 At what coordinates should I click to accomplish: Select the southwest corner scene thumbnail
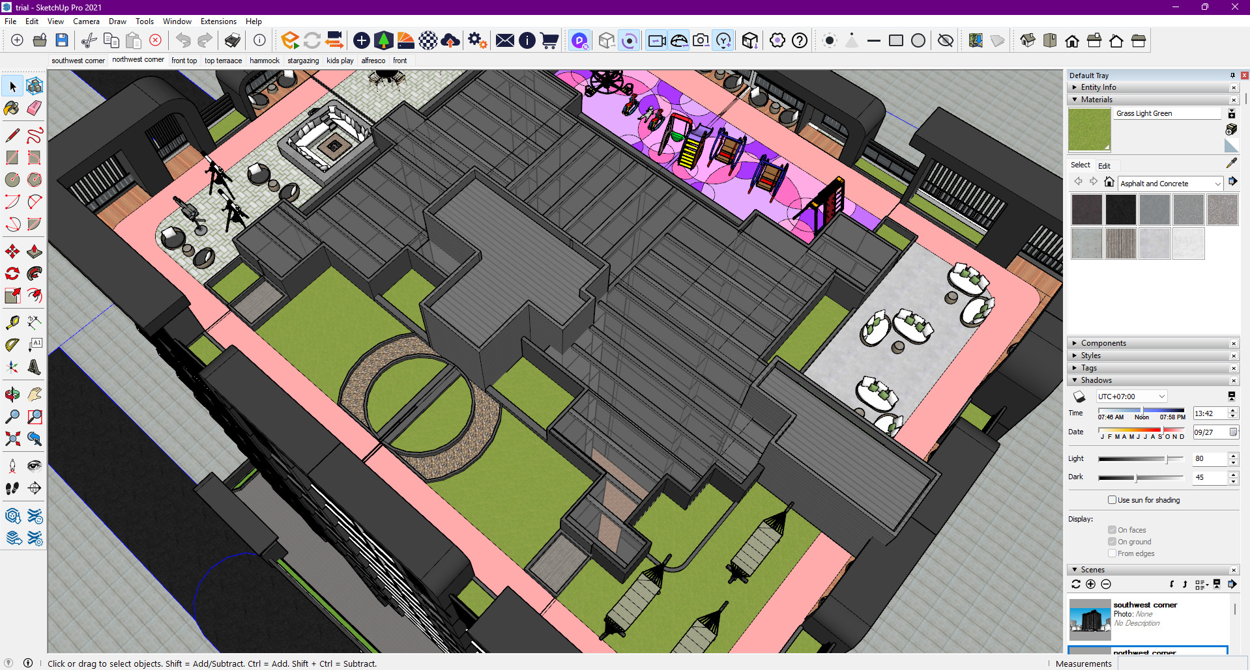point(1090,619)
